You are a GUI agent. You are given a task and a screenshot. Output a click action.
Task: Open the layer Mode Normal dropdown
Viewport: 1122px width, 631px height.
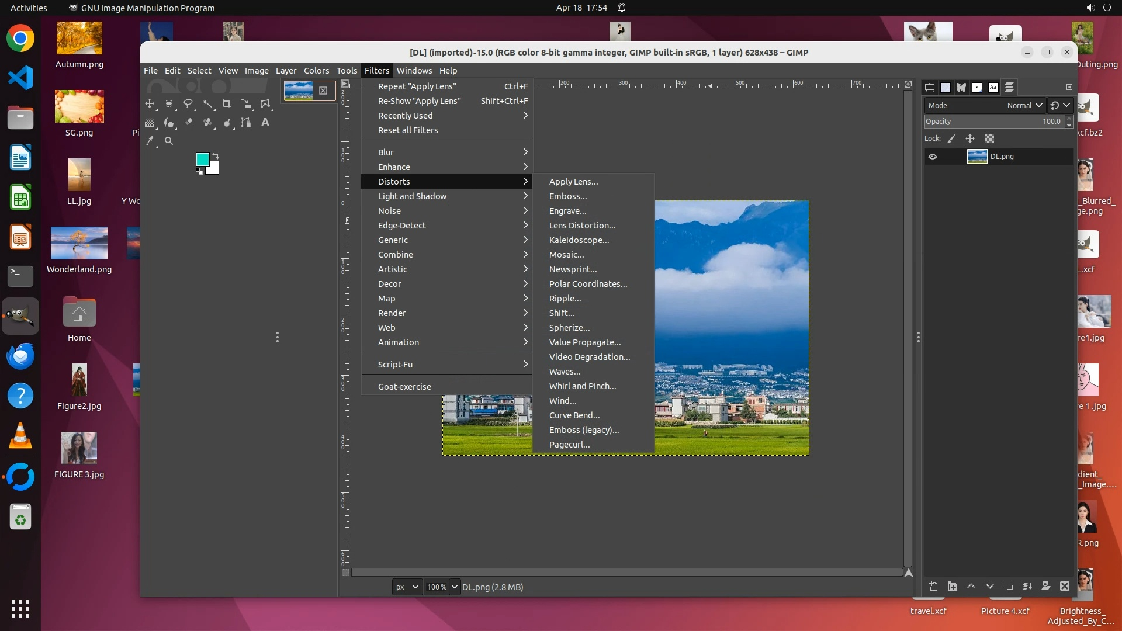tap(1024, 105)
